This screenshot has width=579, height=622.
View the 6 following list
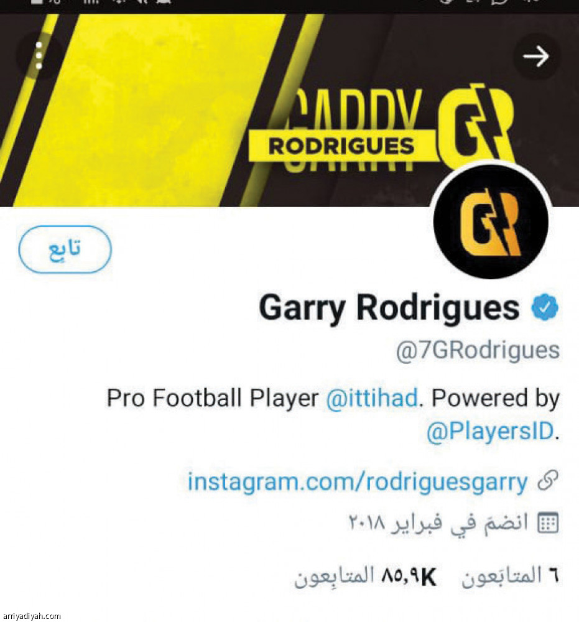pos(510,576)
